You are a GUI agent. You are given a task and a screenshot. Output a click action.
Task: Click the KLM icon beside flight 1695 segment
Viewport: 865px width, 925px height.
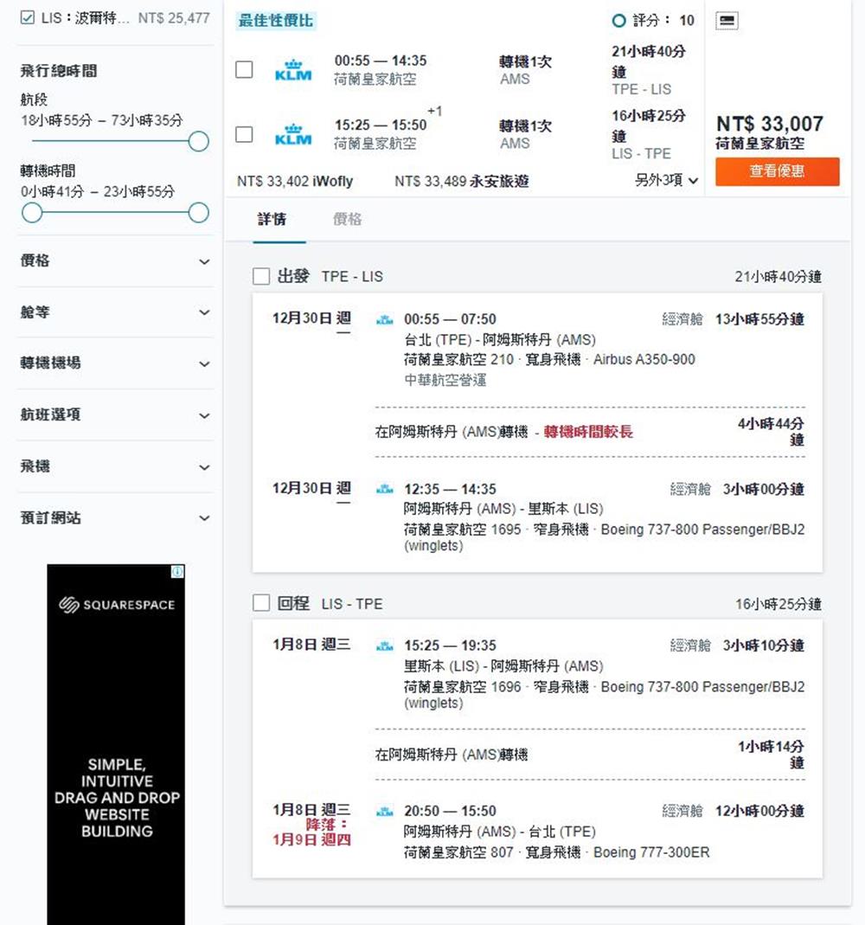[x=385, y=490]
